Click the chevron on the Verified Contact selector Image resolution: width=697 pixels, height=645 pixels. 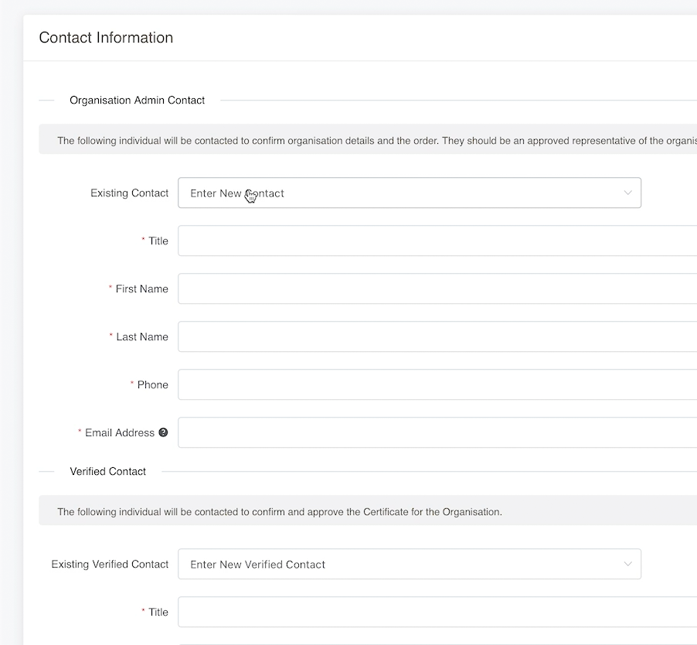627,564
